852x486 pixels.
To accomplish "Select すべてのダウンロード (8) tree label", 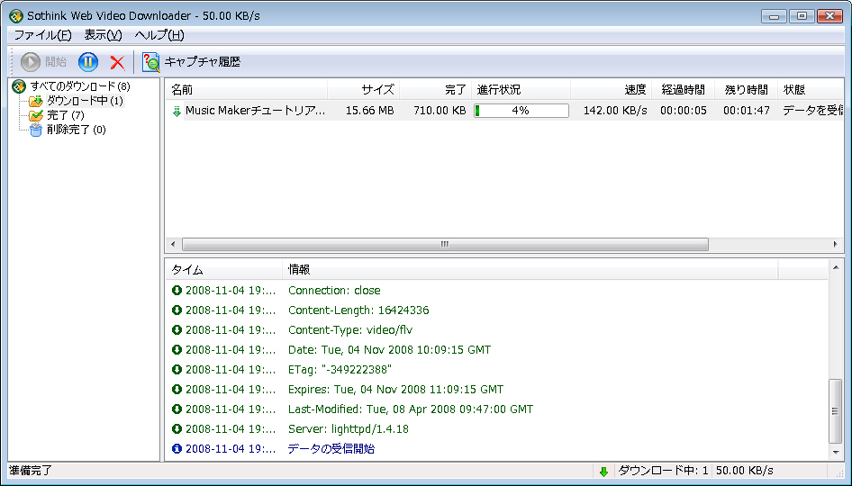I will (x=80, y=86).
